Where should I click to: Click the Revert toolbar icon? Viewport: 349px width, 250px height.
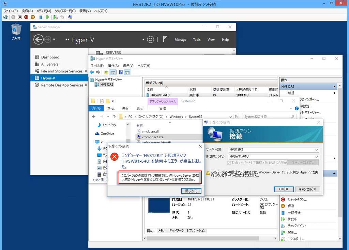(x=62, y=17)
